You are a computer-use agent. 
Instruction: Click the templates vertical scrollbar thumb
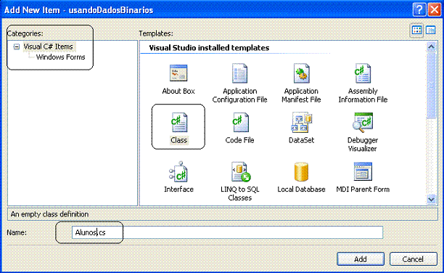pos(431,86)
